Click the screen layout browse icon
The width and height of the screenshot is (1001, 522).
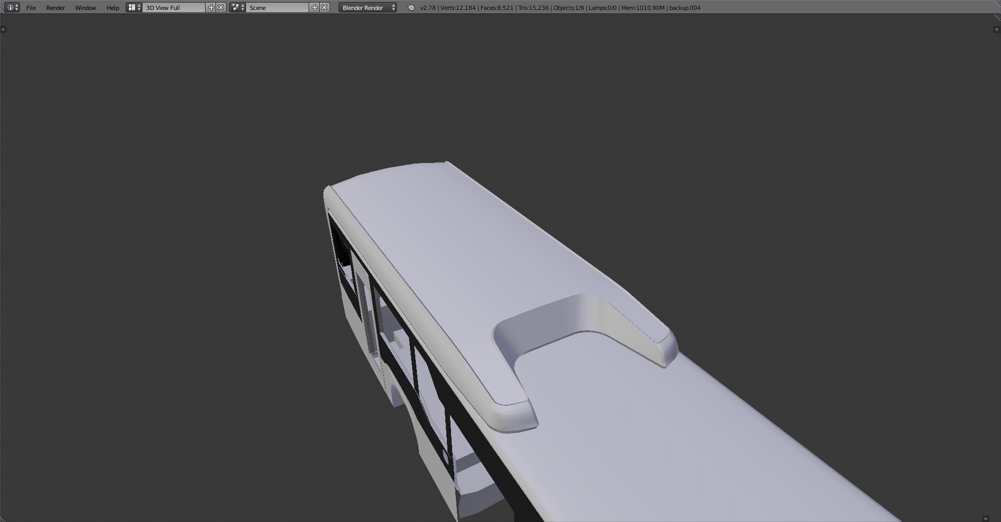[x=134, y=7]
